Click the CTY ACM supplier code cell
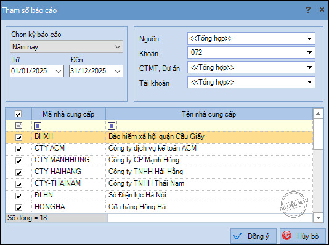This screenshot has height=245, width=329. (68, 149)
